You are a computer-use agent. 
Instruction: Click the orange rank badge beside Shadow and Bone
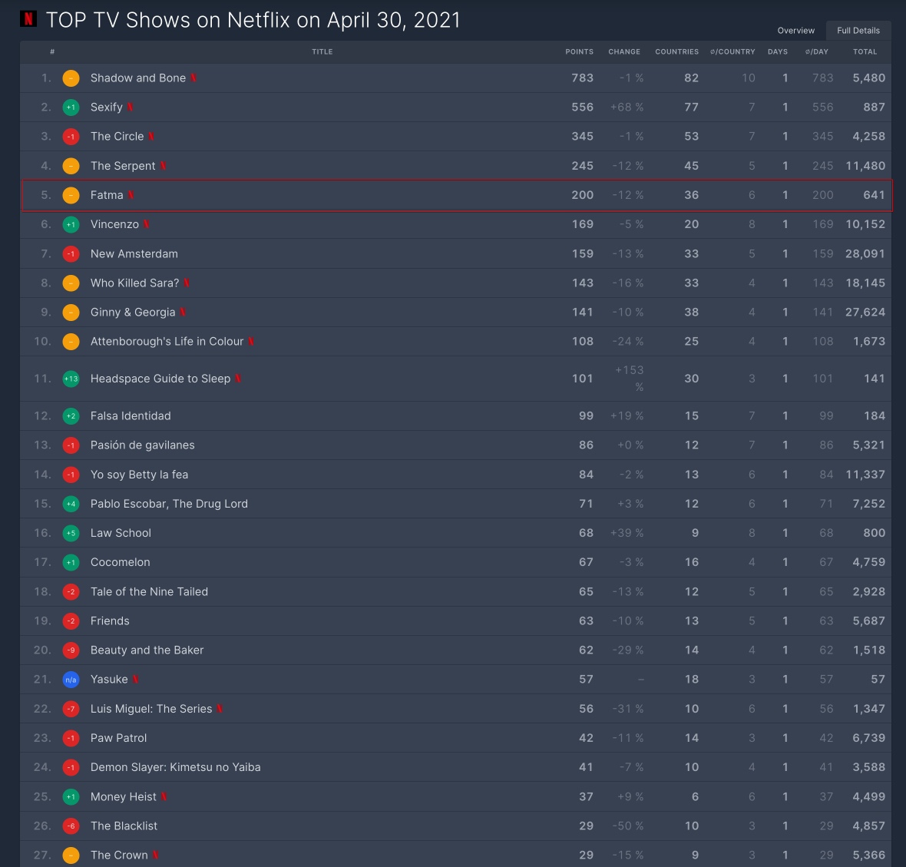click(71, 78)
